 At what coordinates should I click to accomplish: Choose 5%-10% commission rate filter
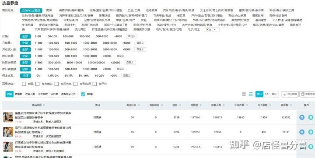pos(84,76)
